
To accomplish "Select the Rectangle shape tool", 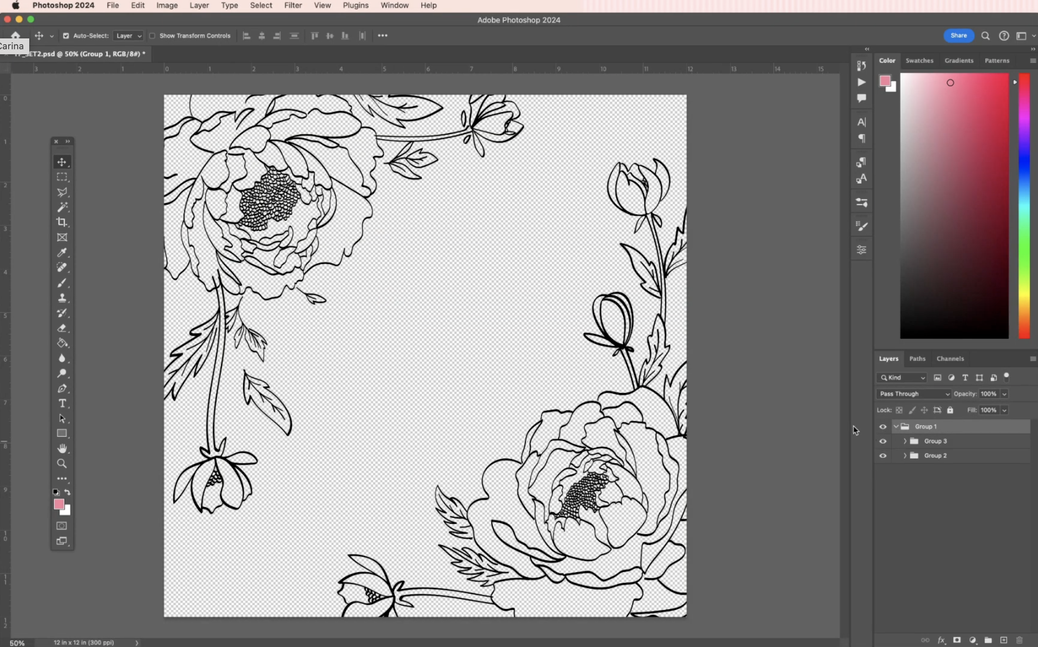I will (62, 433).
